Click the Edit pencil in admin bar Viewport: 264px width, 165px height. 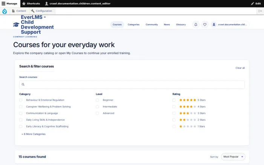point(256,3)
